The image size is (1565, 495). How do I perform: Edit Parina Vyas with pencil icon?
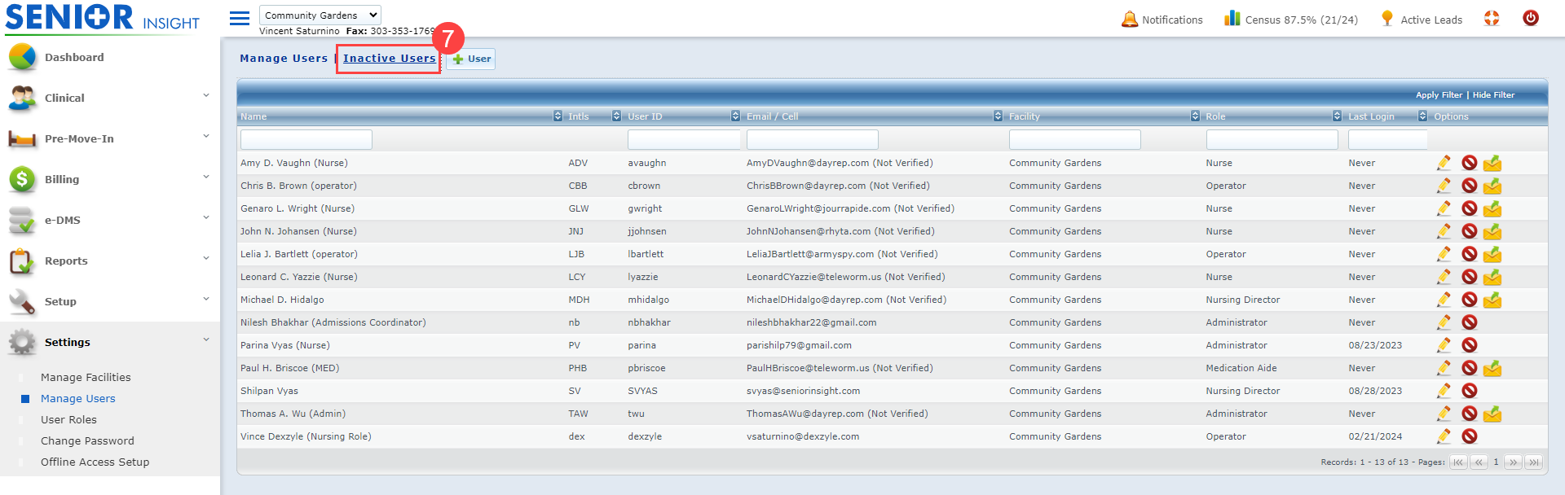pos(1444,345)
